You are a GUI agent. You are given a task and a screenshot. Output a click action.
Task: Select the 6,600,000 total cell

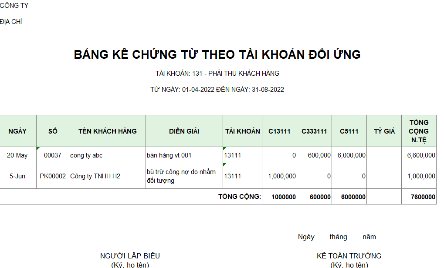[x=419, y=155]
